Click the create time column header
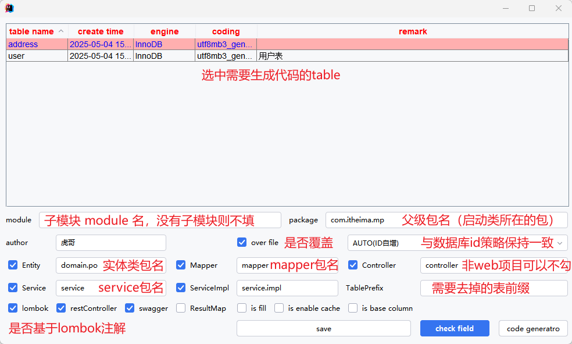This screenshot has width=572, height=344. (101, 31)
